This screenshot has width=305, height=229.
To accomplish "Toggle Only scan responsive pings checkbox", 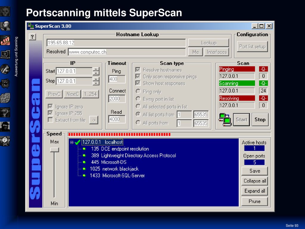I will 138,76.
